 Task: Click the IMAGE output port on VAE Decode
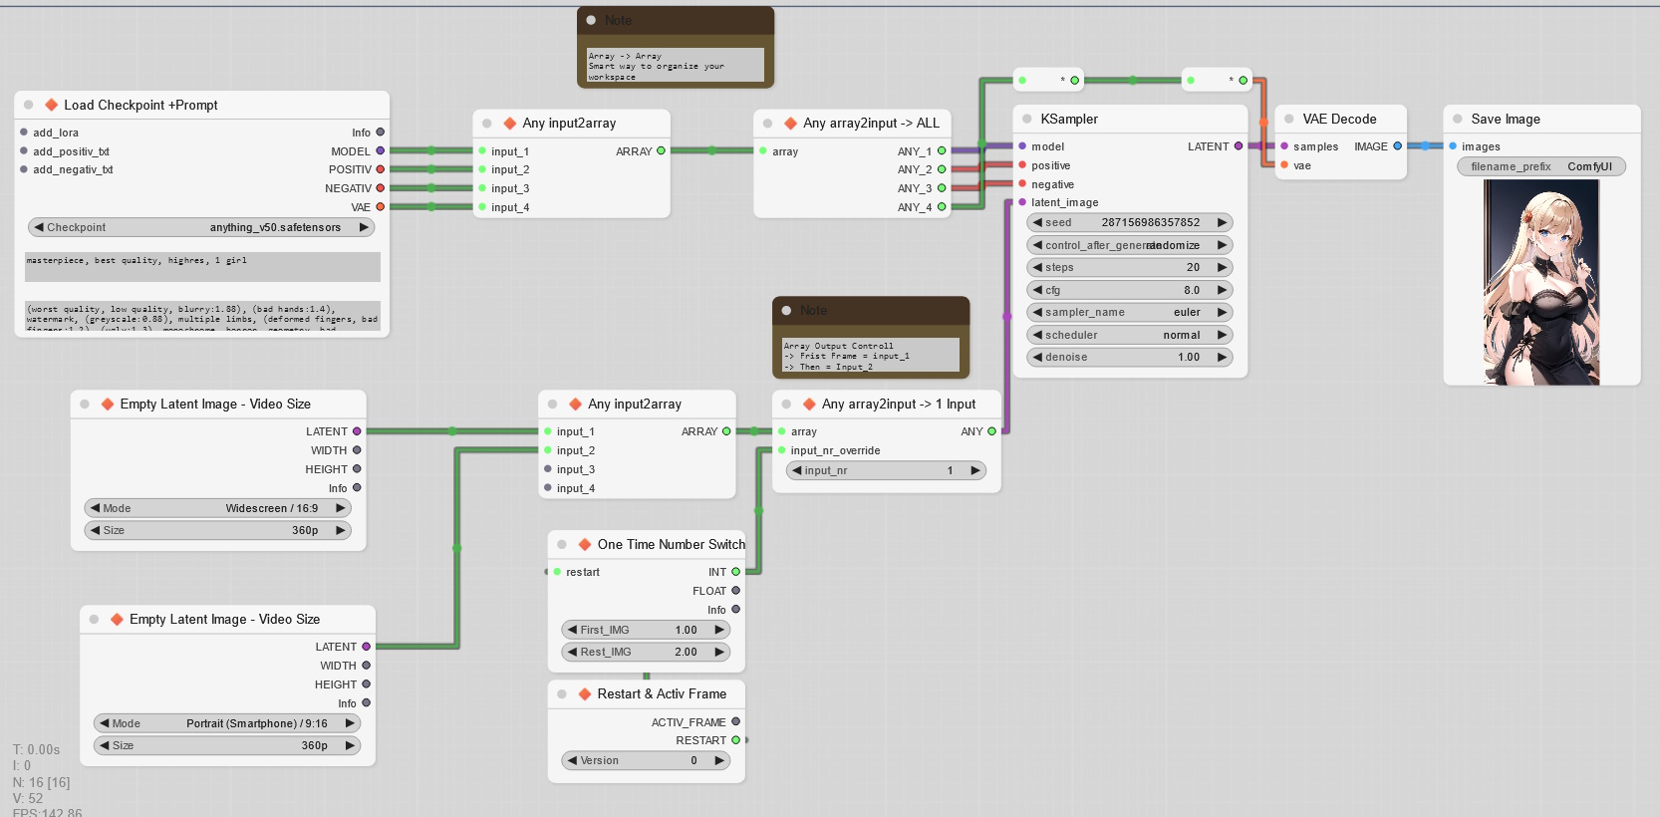click(1397, 146)
